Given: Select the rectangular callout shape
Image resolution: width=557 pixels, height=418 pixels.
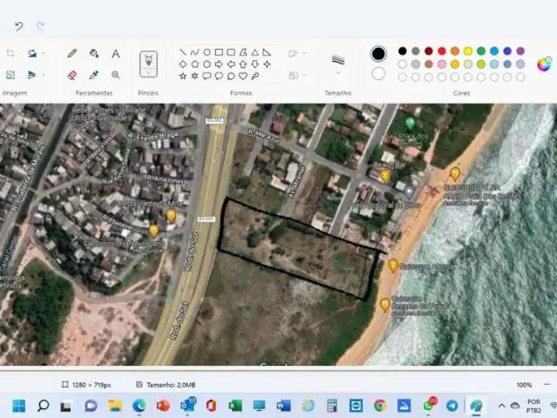Looking at the screenshot, I should [207, 76].
